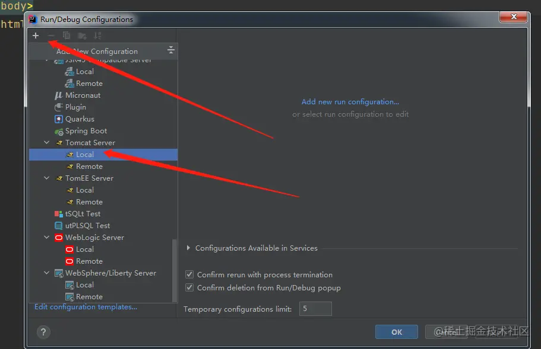
Task: Click the minus Remove Configuration icon
Action: click(51, 36)
